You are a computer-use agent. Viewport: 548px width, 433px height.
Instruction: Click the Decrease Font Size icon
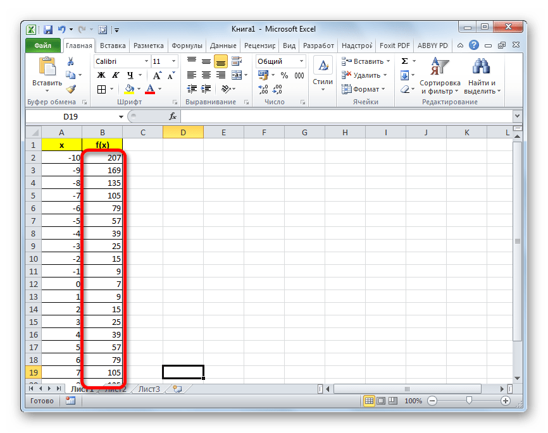pyautogui.click(x=171, y=75)
